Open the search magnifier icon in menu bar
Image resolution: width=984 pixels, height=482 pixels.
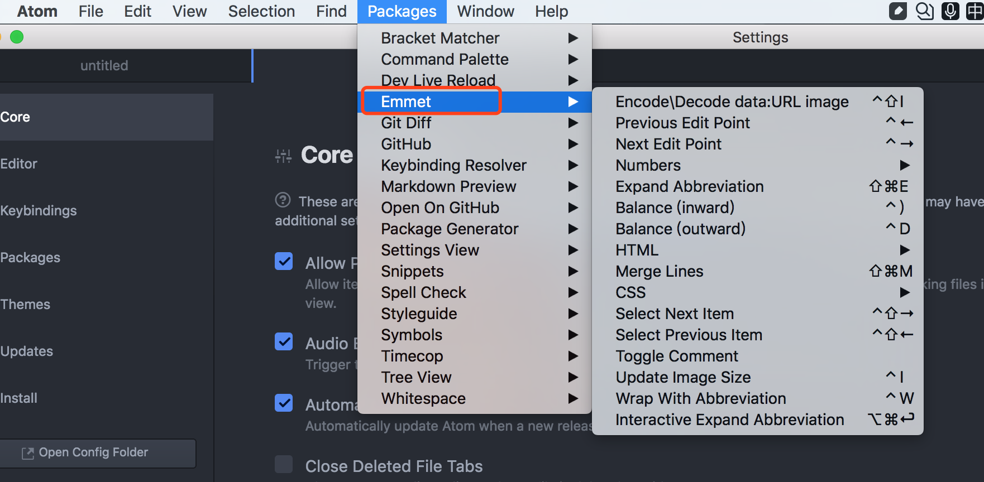[x=924, y=11]
